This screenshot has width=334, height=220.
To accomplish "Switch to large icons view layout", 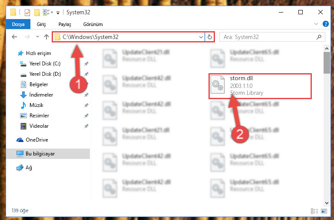I will pyautogui.click(x=324, y=211).
